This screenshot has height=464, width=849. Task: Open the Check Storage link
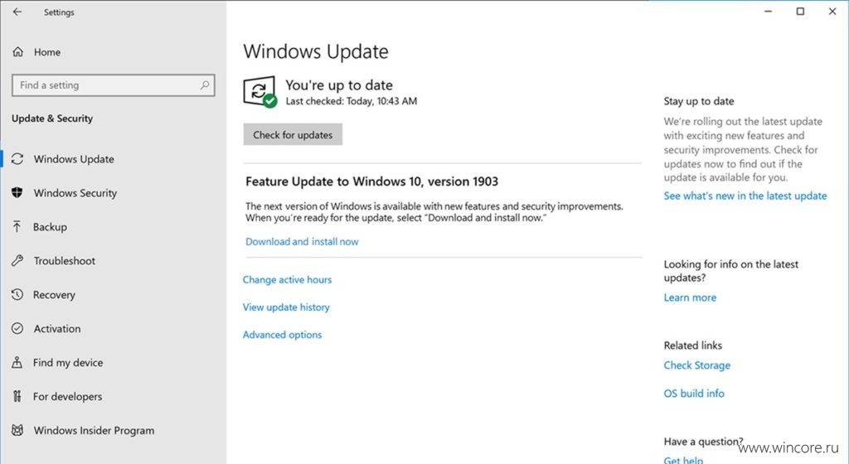[x=696, y=365]
